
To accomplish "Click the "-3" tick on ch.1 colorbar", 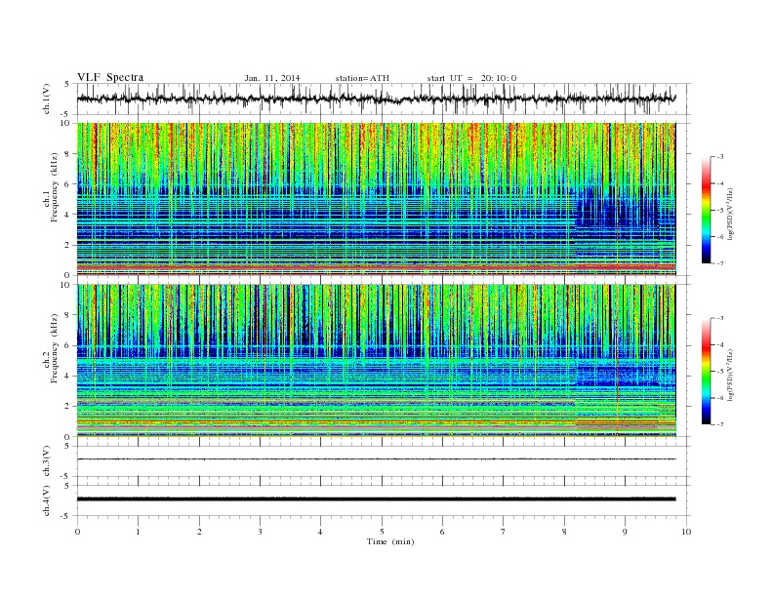I will click(720, 157).
